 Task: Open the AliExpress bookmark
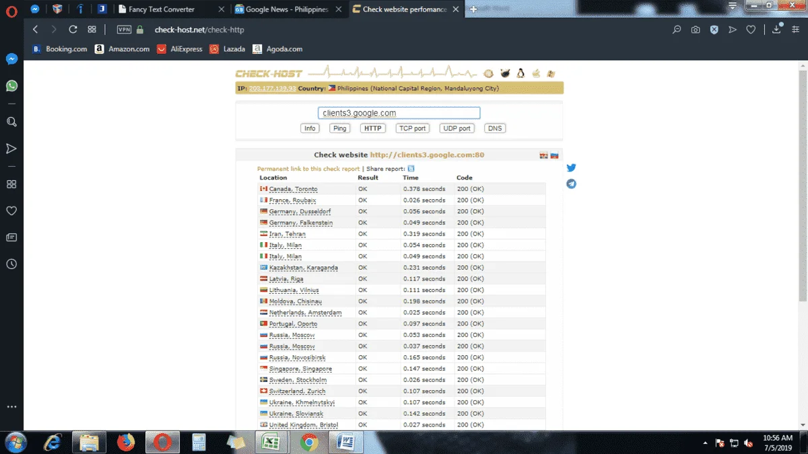[180, 49]
